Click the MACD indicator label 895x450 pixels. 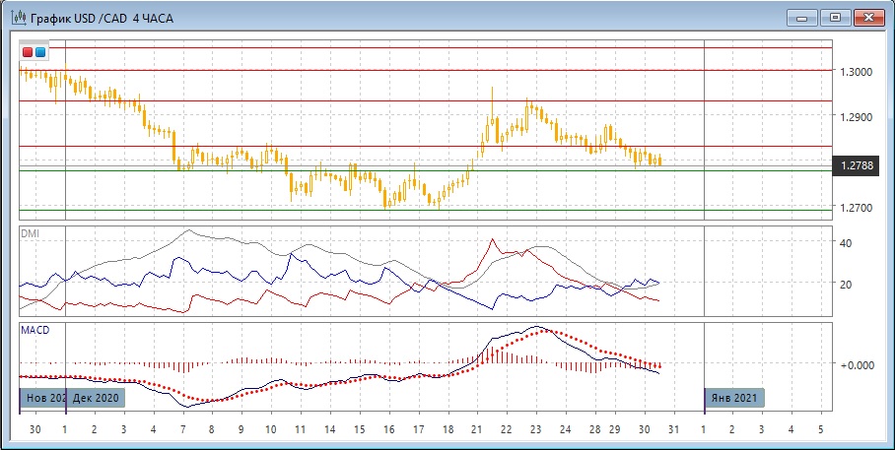[x=34, y=329]
